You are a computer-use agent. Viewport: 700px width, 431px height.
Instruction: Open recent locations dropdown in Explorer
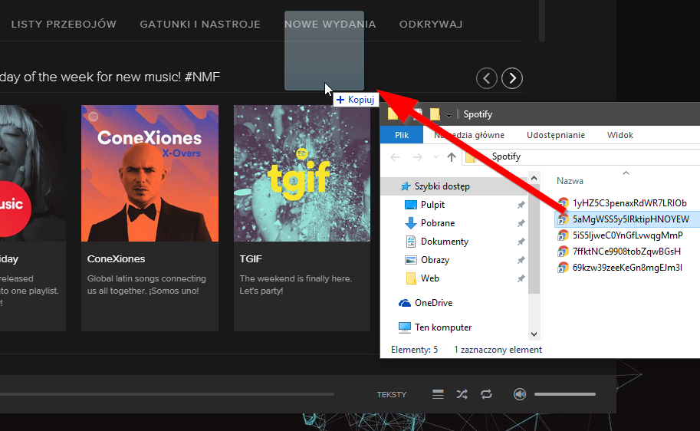(435, 156)
